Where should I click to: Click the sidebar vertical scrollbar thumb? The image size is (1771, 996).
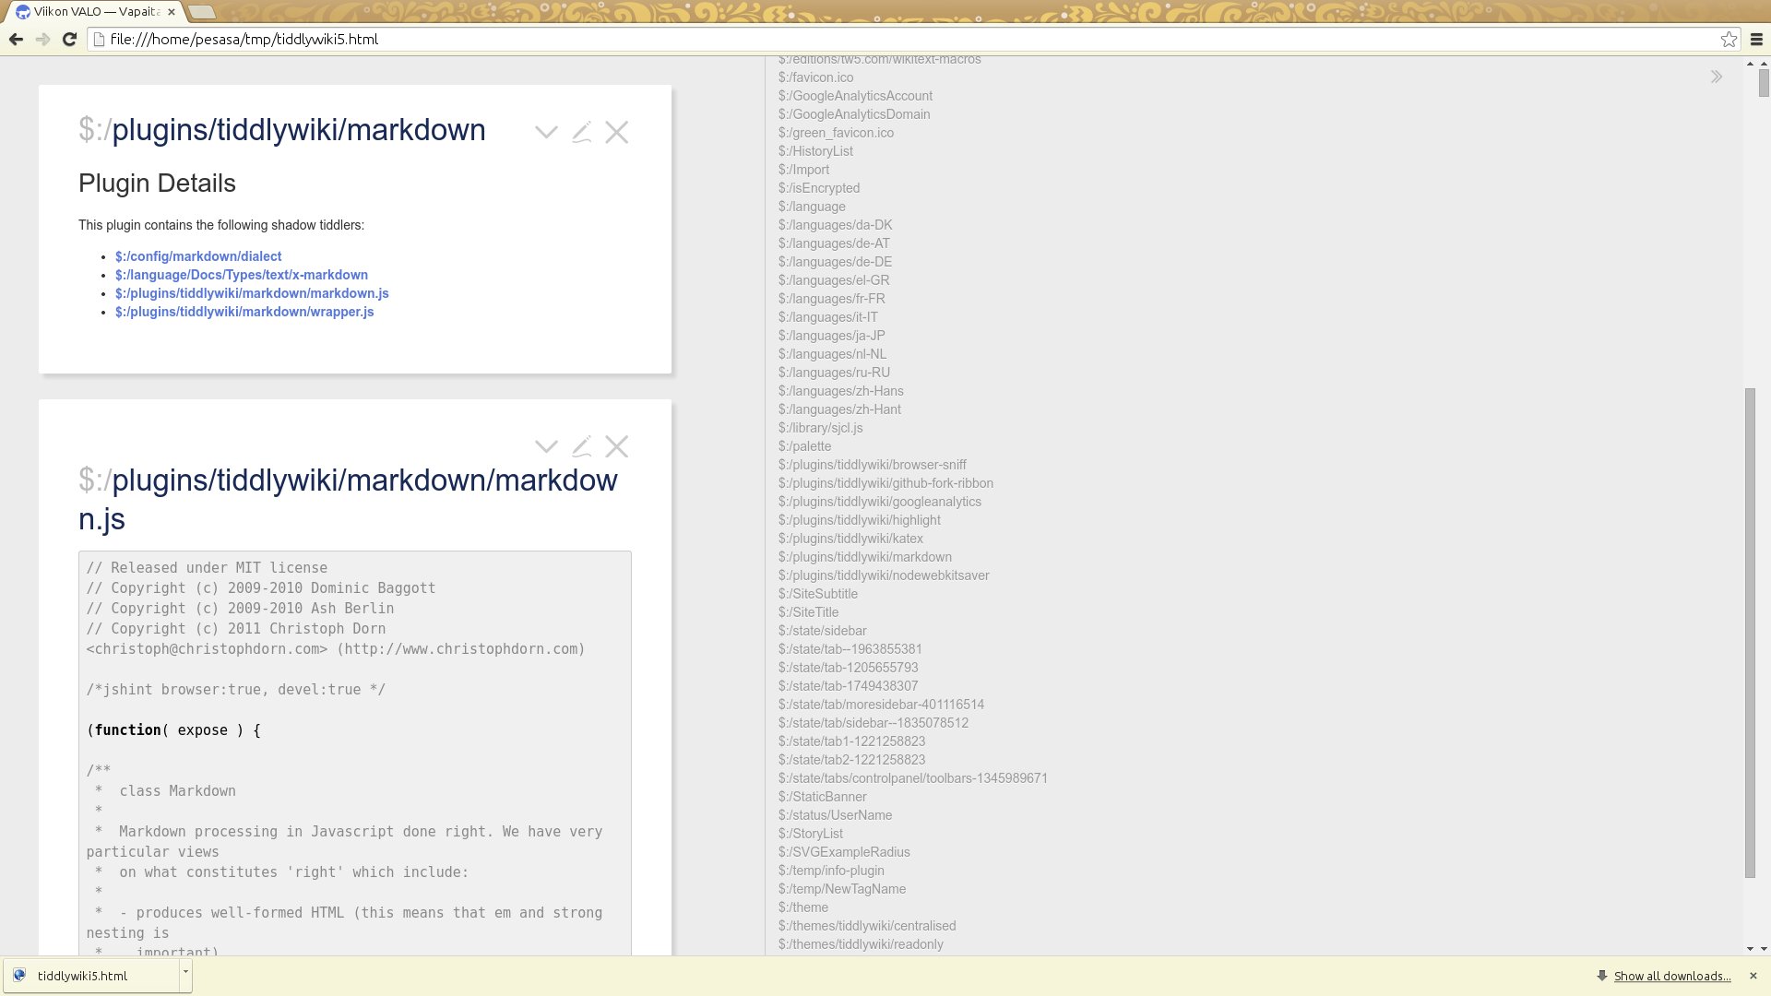[x=1750, y=633]
